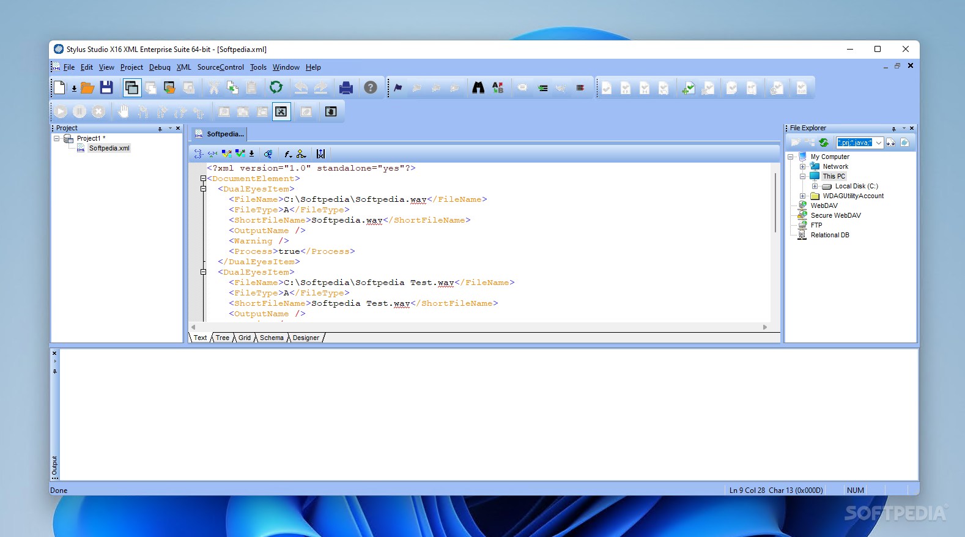Open the Window menu

coord(286,67)
